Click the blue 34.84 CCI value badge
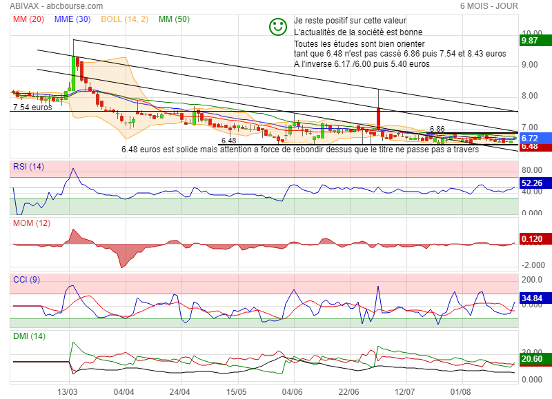552x399 pixels. point(536,298)
